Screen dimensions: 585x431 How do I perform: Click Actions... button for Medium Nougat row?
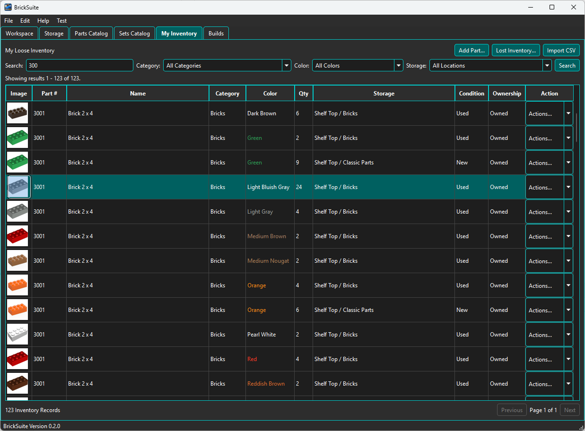click(x=545, y=261)
